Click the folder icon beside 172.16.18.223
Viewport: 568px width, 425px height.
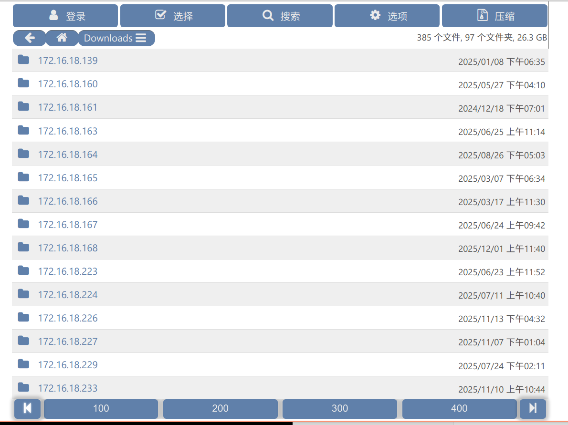click(23, 270)
